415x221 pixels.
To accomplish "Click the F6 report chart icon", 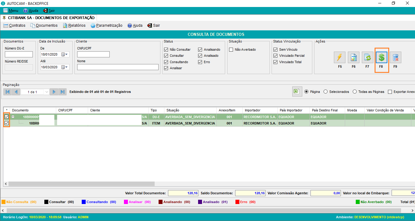I will click(x=354, y=57).
